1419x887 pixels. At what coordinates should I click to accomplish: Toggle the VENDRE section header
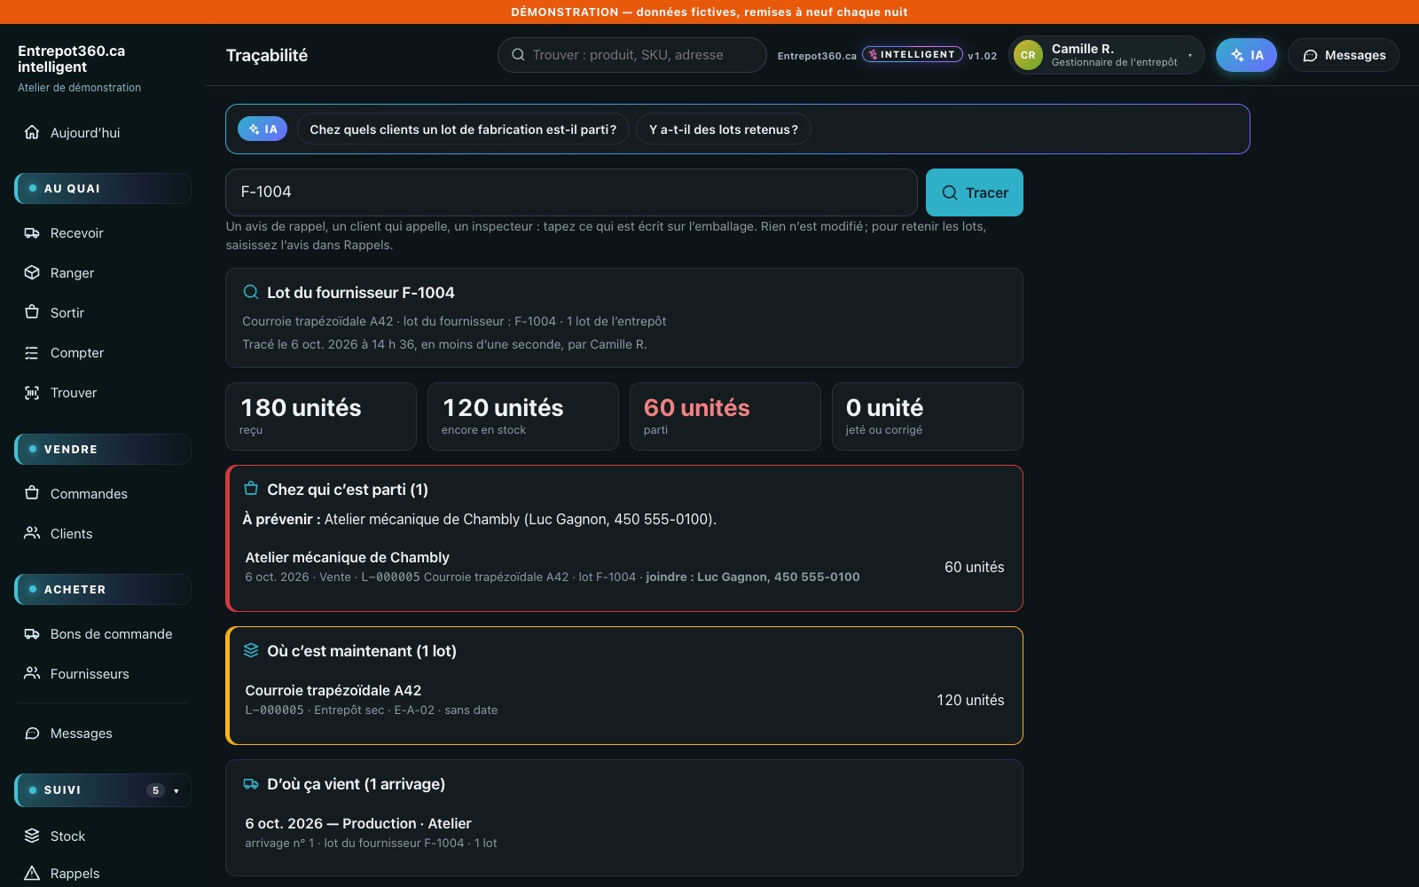103,449
